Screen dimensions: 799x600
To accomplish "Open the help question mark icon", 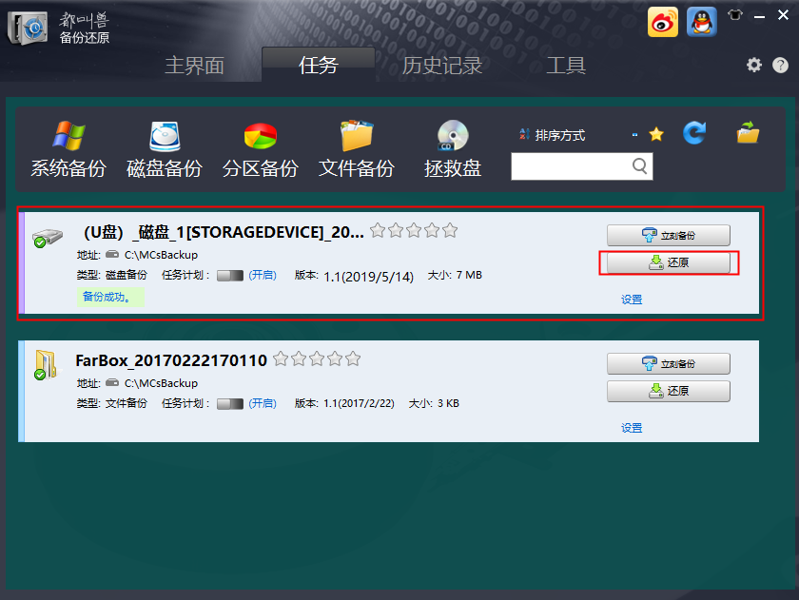I will click(780, 65).
